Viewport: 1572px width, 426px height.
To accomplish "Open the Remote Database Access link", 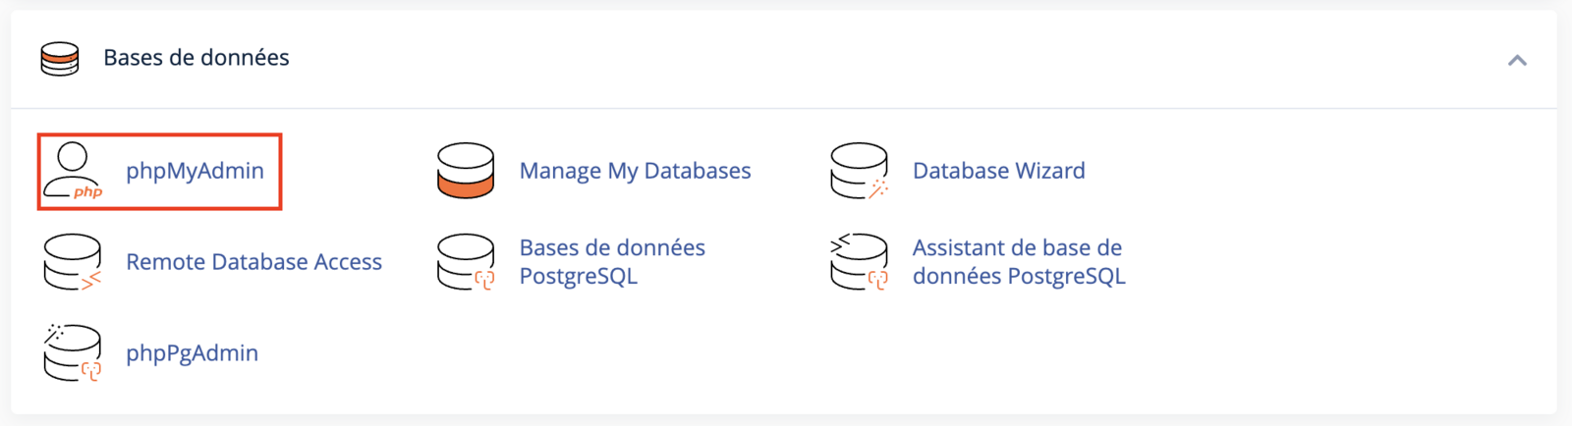I will [x=253, y=262].
